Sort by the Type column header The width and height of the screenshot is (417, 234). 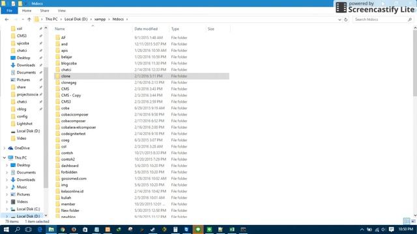pyautogui.click(x=187, y=29)
